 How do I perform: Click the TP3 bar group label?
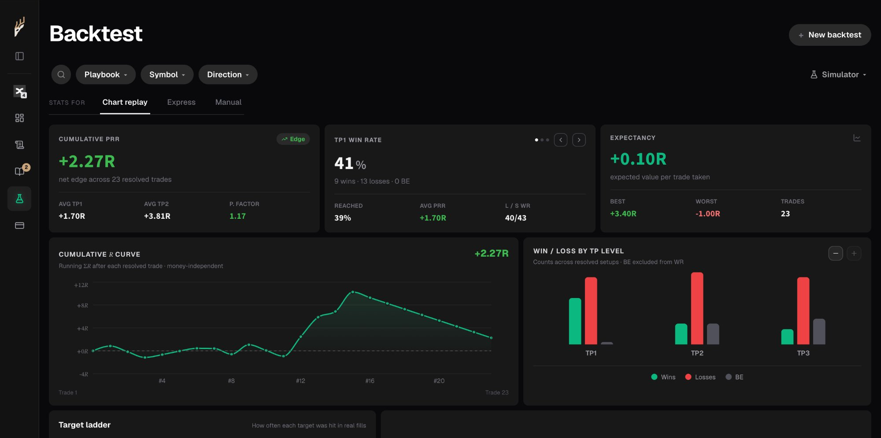pos(803,353)
